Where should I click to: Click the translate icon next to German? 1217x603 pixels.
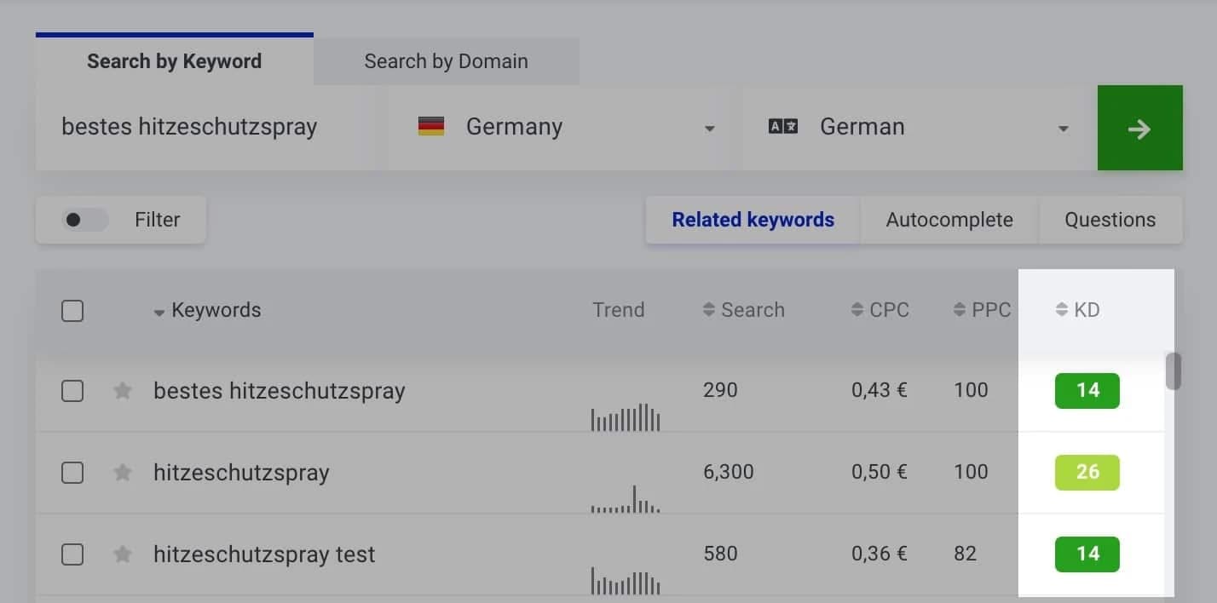pos(782,125)
